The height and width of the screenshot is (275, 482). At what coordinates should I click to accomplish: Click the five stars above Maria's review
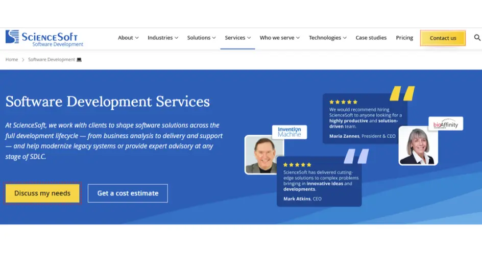[343, 102]
